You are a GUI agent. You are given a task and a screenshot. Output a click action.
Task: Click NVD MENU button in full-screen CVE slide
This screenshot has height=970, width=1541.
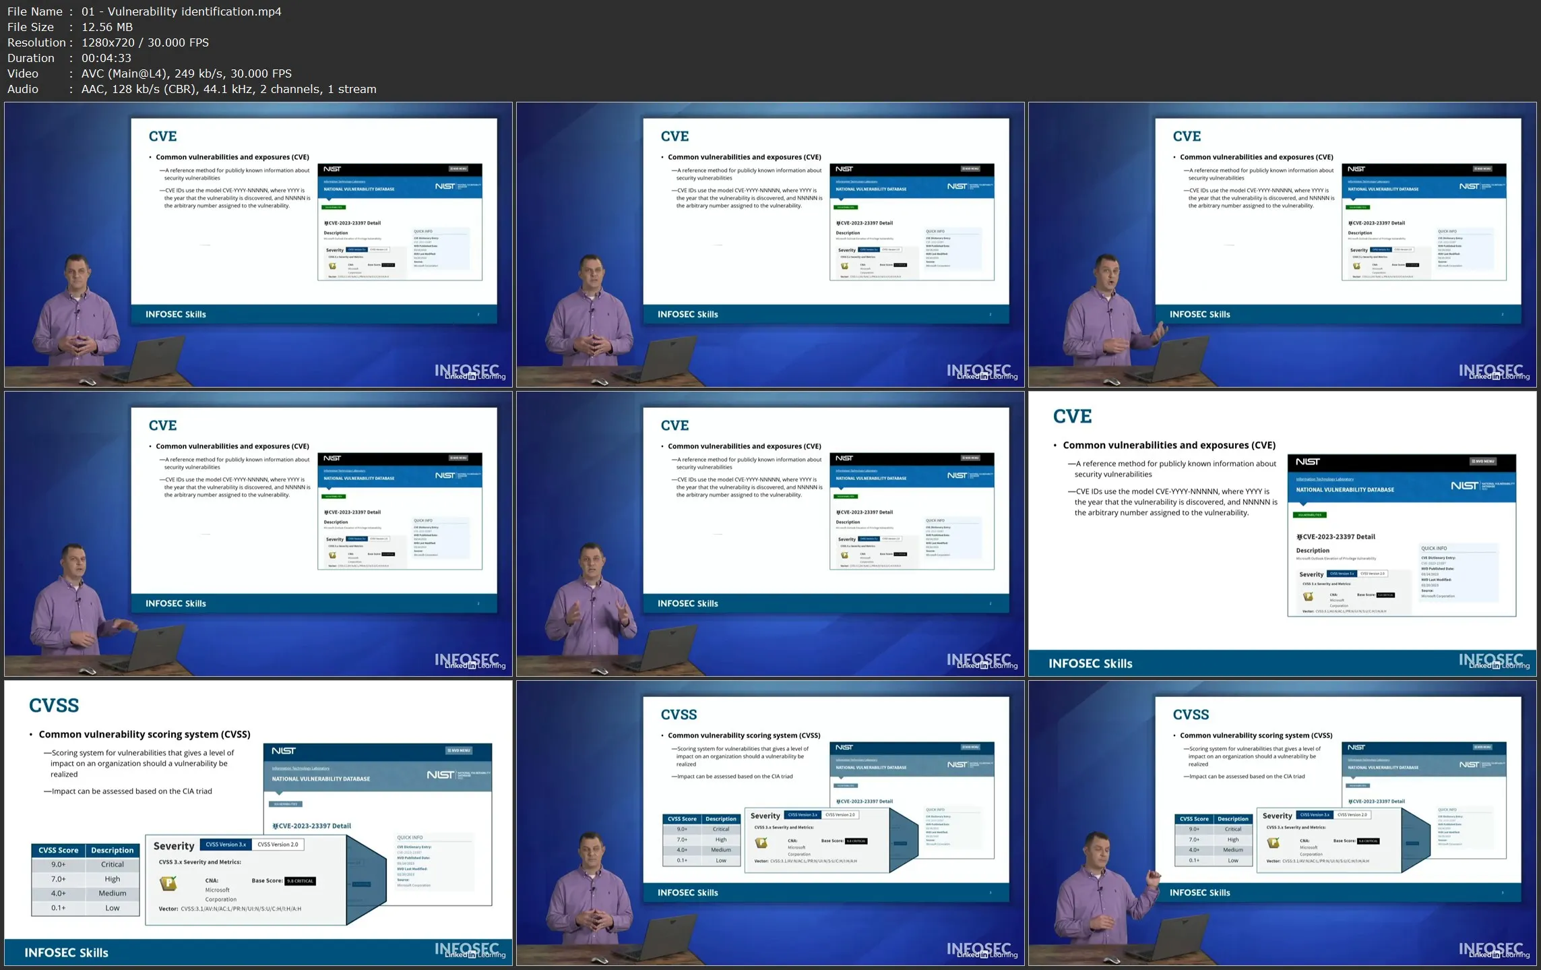(x=1482, y=461)
